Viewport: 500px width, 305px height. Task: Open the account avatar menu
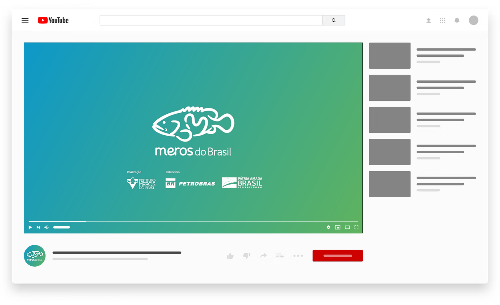(x=473, y=20)
